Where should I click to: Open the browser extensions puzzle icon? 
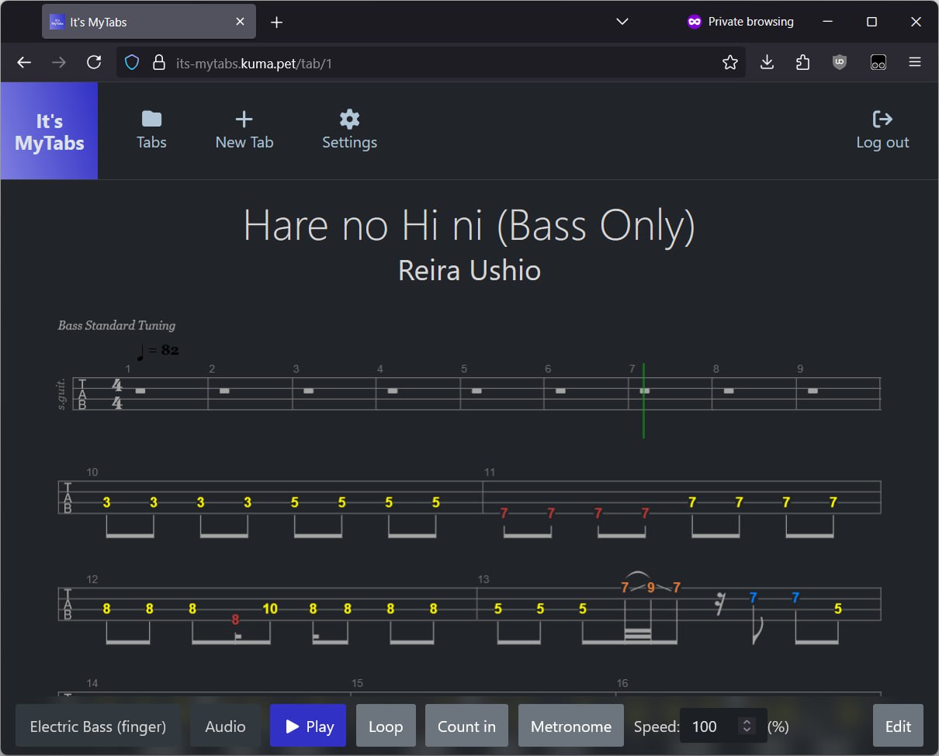[x=803, y=63]
